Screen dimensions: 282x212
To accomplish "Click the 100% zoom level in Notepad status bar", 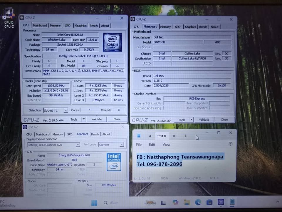I will pyautogui.click(x=164, y=178).
